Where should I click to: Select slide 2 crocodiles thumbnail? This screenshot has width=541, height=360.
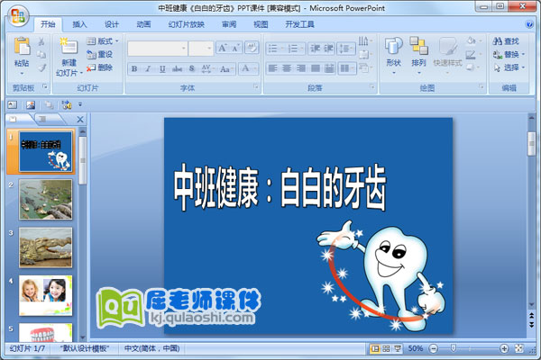[46, 200]
